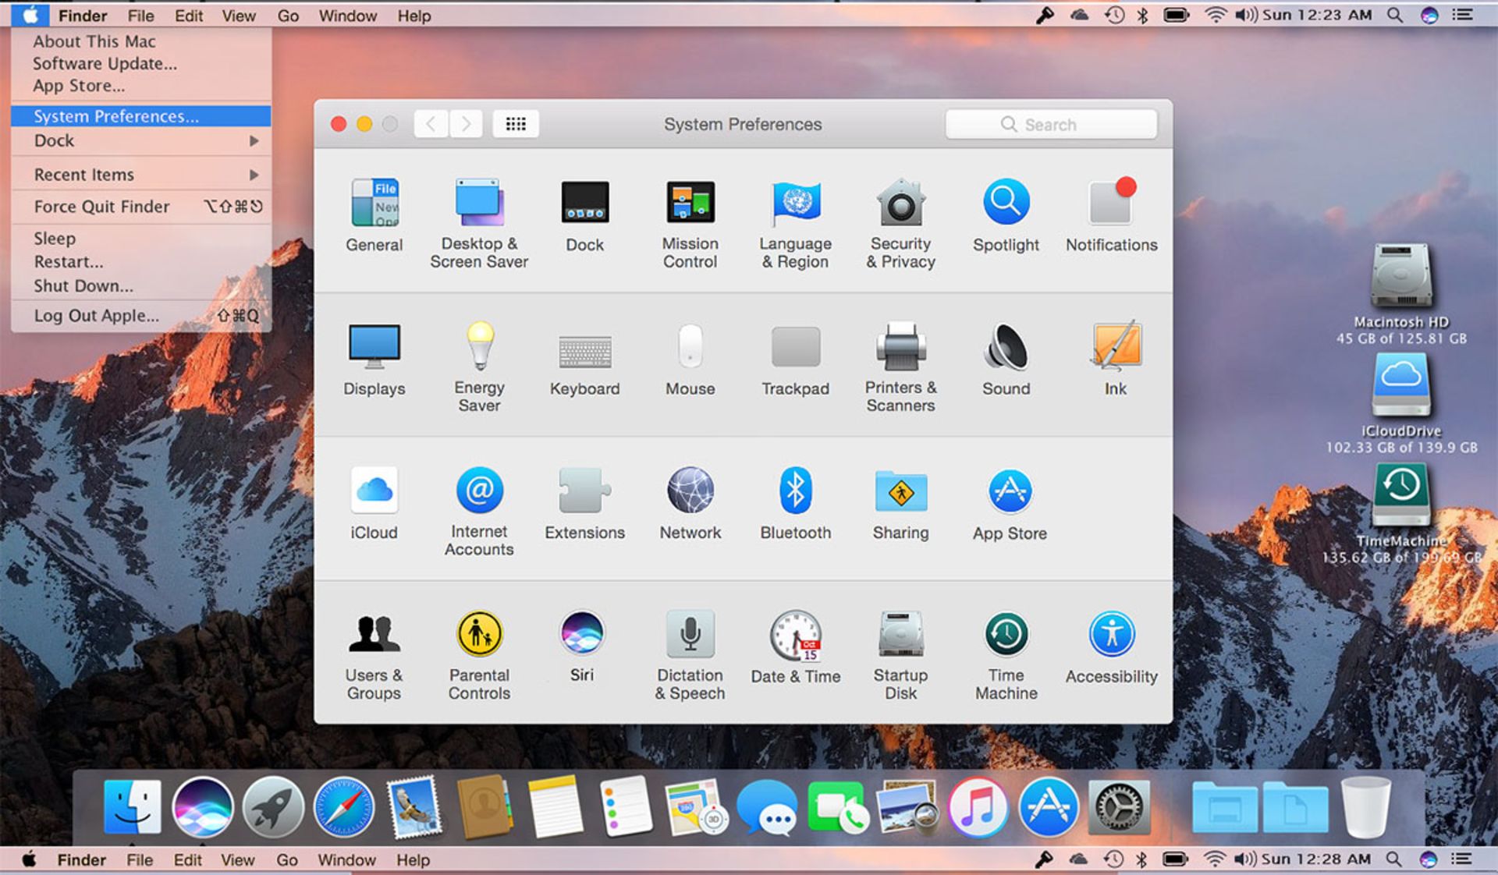Open Desktop & Screen Saver preferences
1498x875 pixels.
(x=479, y=223)
